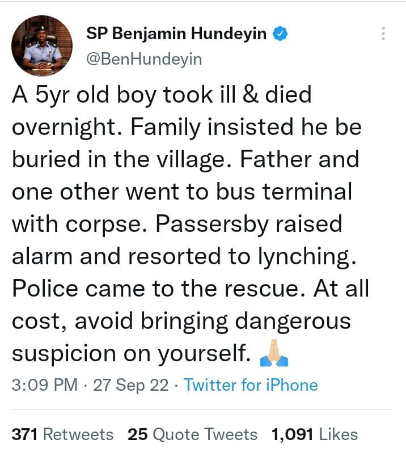Click the blue verified badge icon
406x452 pixels.
pyautogui.click(x=280, y=34)
